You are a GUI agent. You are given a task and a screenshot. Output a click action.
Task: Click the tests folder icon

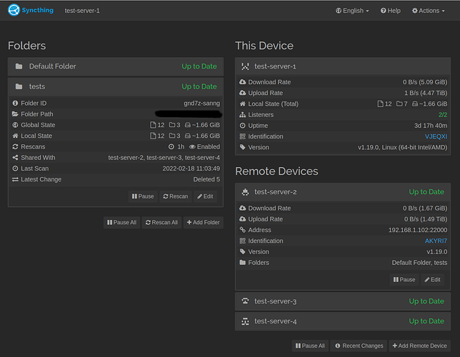[x=19, y=86]
